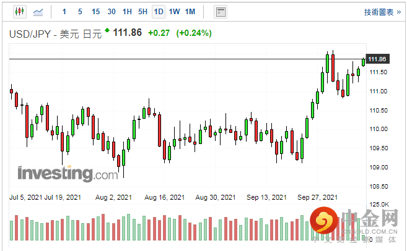
Task: Open the news/table view icon
Action: [221, 12]
